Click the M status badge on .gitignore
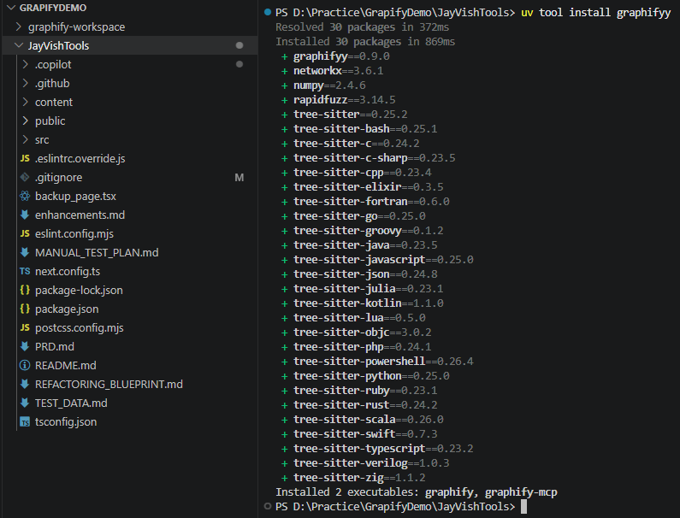 coord(239,177)
